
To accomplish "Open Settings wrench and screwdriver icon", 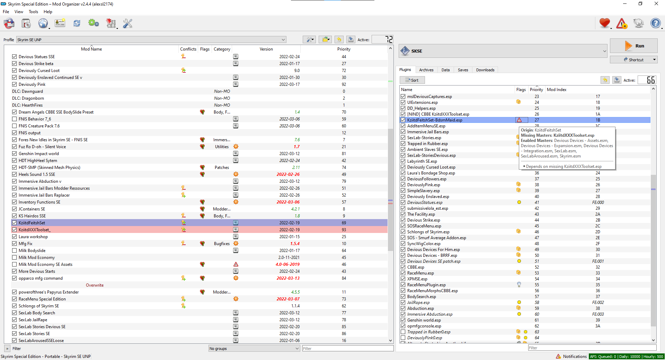I will coord(128,24).
